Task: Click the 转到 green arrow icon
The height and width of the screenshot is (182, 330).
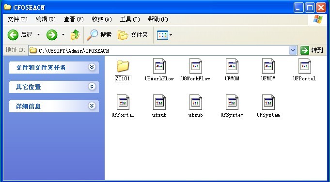Action: [x=304, y=50]
